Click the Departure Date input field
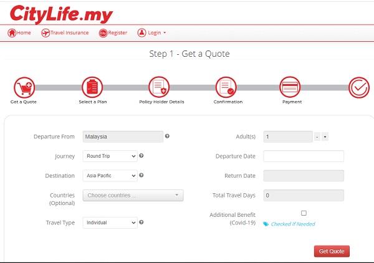The height and width of the screenshot is (263, 374). [304, 156]
